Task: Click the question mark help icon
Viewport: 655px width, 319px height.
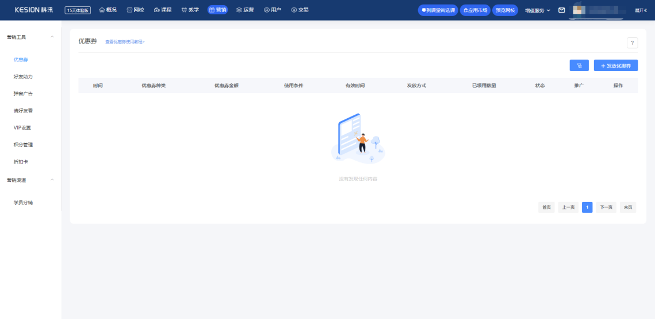Action: tap(632, 42)
